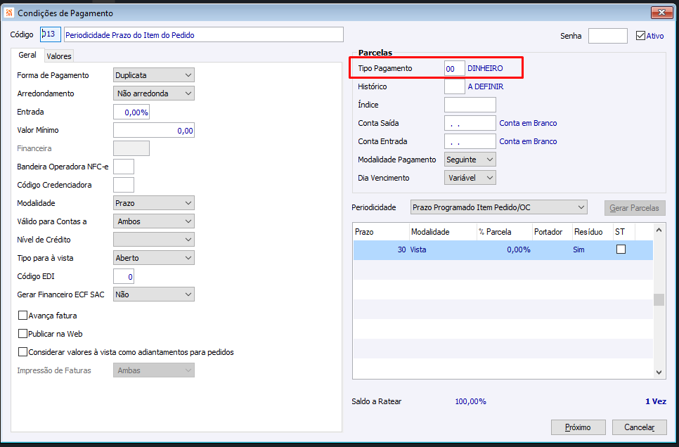Viewport: 679px width, 447px height.
Task: Enable considering à vista values as adiantamentos
Action: tap(23, 352)
